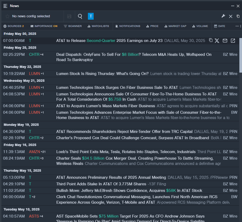Click CHTR +2 ticker symbol

34,138
